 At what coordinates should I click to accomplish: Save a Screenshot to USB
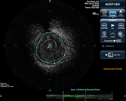point(113,41)
